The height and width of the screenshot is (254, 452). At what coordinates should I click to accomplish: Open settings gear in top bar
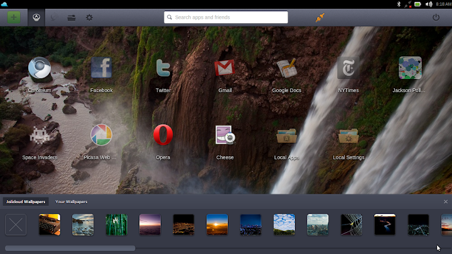point(89,18)
